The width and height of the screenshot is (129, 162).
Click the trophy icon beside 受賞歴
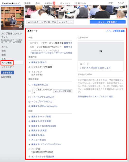(29, 131)
